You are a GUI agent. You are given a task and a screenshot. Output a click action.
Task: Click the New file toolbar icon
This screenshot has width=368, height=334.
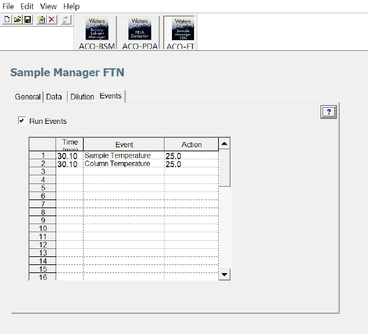tap(7, 19)
